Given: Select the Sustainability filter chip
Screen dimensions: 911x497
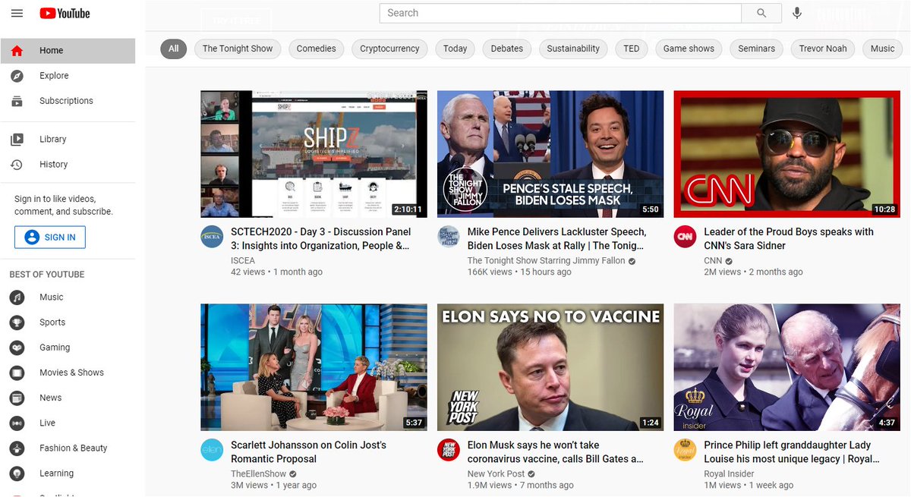Looking at the screenshot, I should 573,49.
